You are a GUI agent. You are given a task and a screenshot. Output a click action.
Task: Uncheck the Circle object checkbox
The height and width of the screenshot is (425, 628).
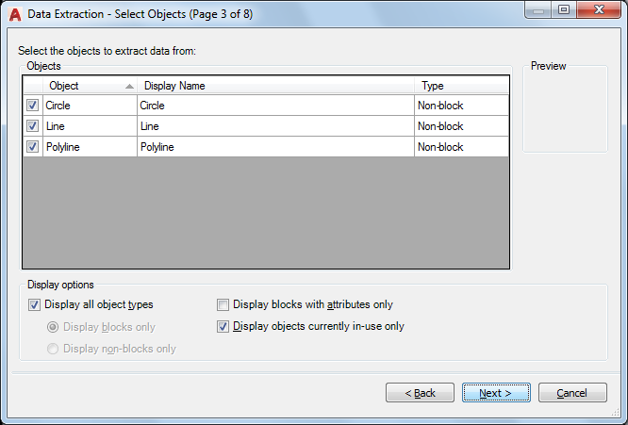33,106
